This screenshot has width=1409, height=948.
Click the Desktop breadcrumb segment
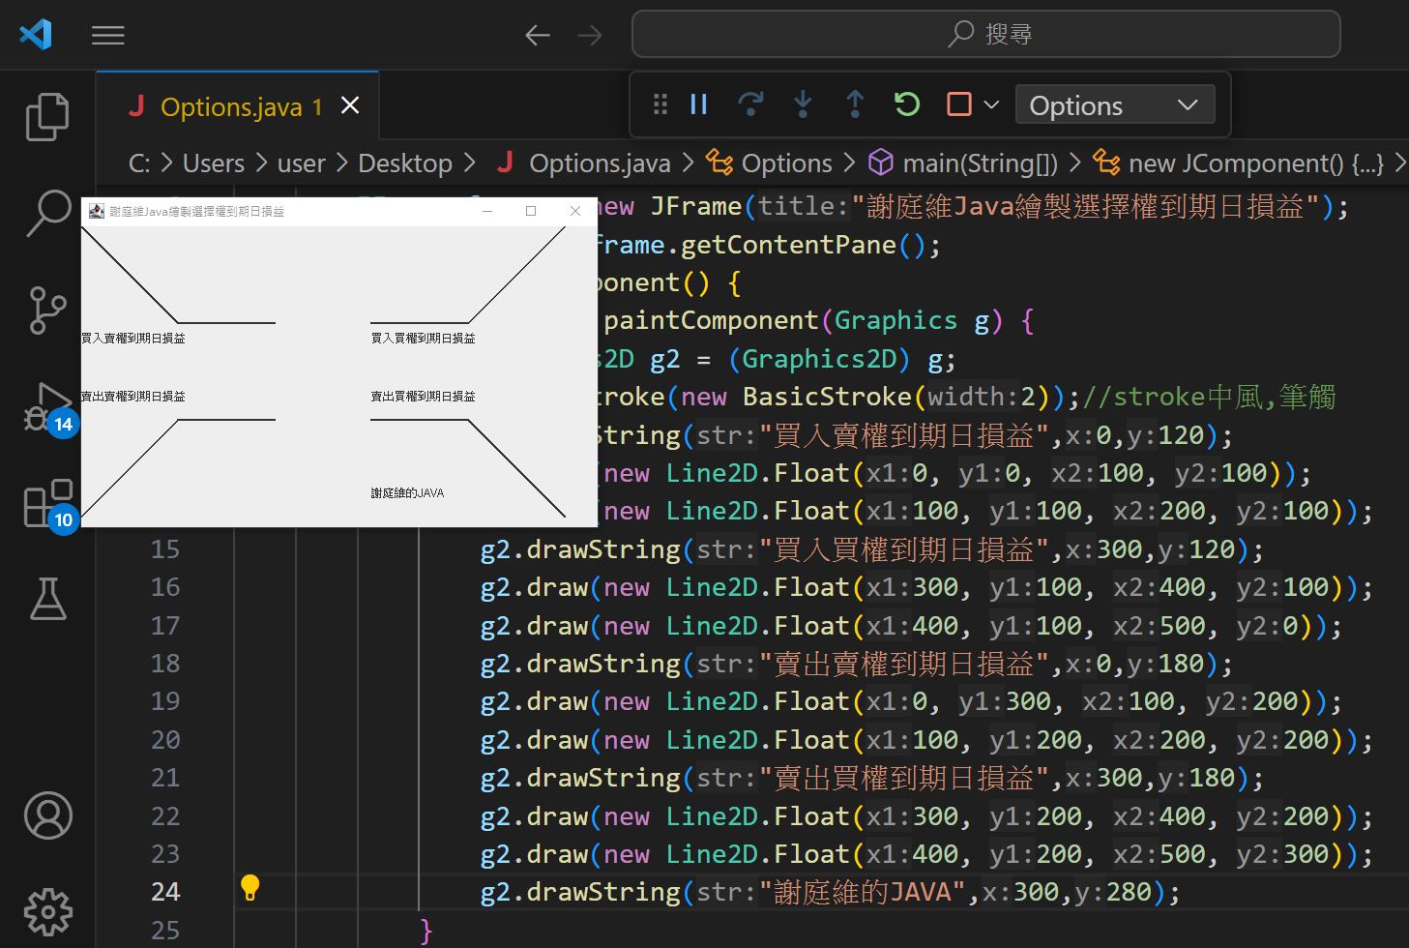tap(405, 163)
